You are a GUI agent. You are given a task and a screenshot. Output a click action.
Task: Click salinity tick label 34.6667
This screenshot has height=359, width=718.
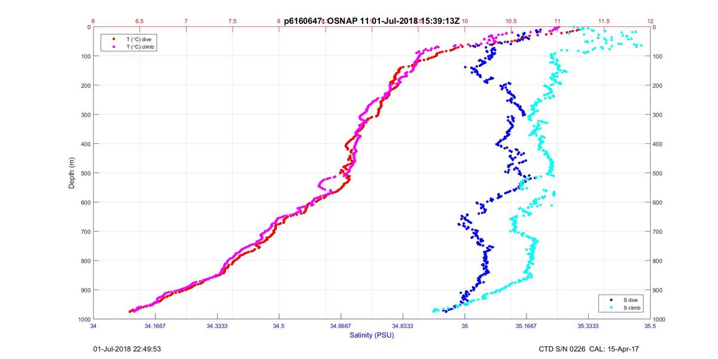coord(340,326)
